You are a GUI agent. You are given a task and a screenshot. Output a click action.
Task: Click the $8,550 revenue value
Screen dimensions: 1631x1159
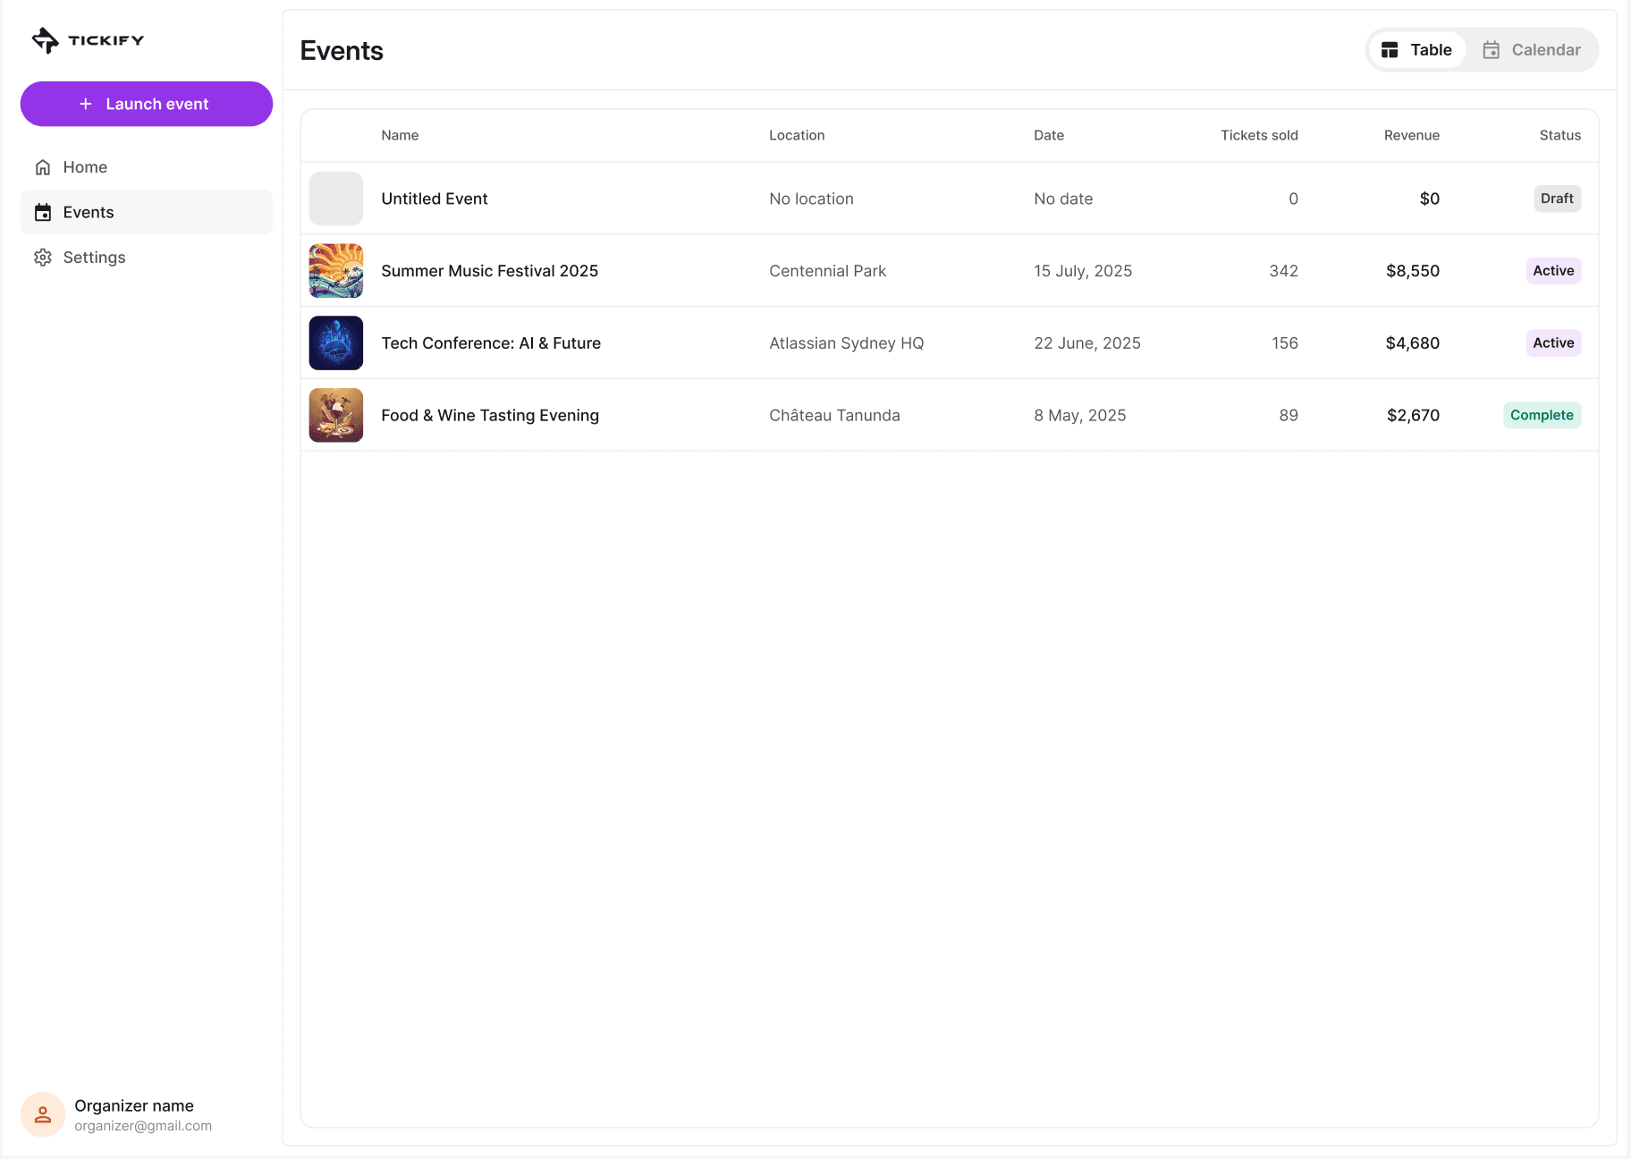tap(1413, 271)
